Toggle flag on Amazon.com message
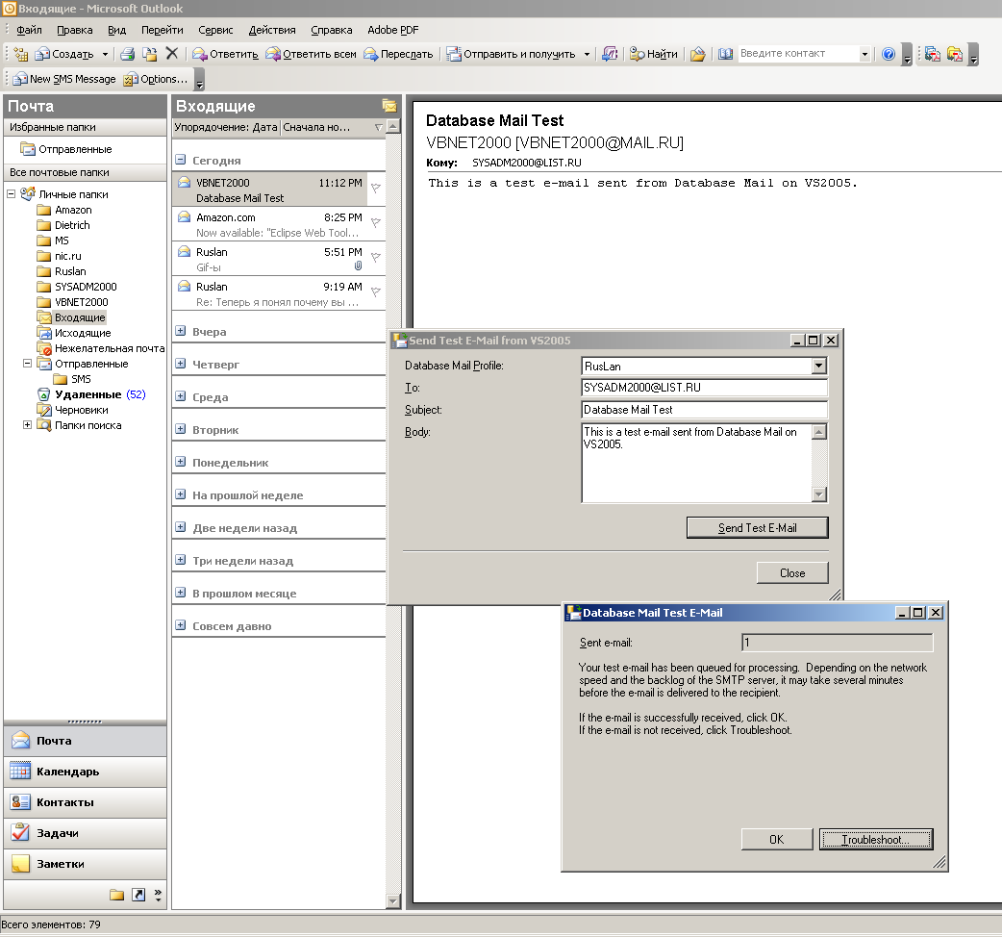Screen dimensions: 1002x937 coord(376,222)
